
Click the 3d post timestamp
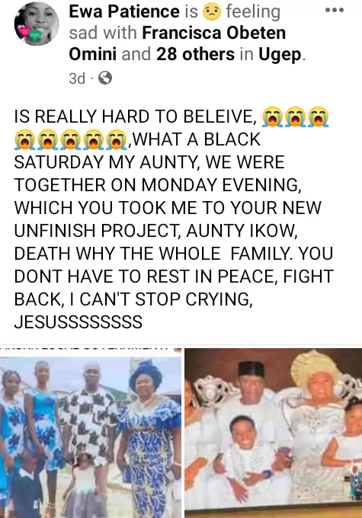click(77, 78)
